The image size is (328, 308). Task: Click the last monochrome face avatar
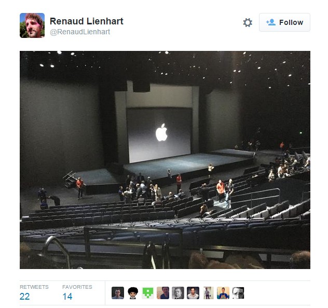238,293
